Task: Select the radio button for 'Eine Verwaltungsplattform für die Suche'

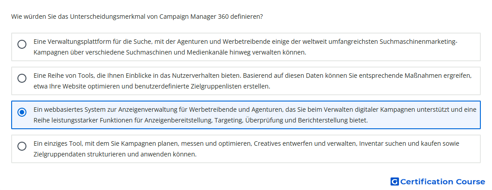Action: coord(22,44)
